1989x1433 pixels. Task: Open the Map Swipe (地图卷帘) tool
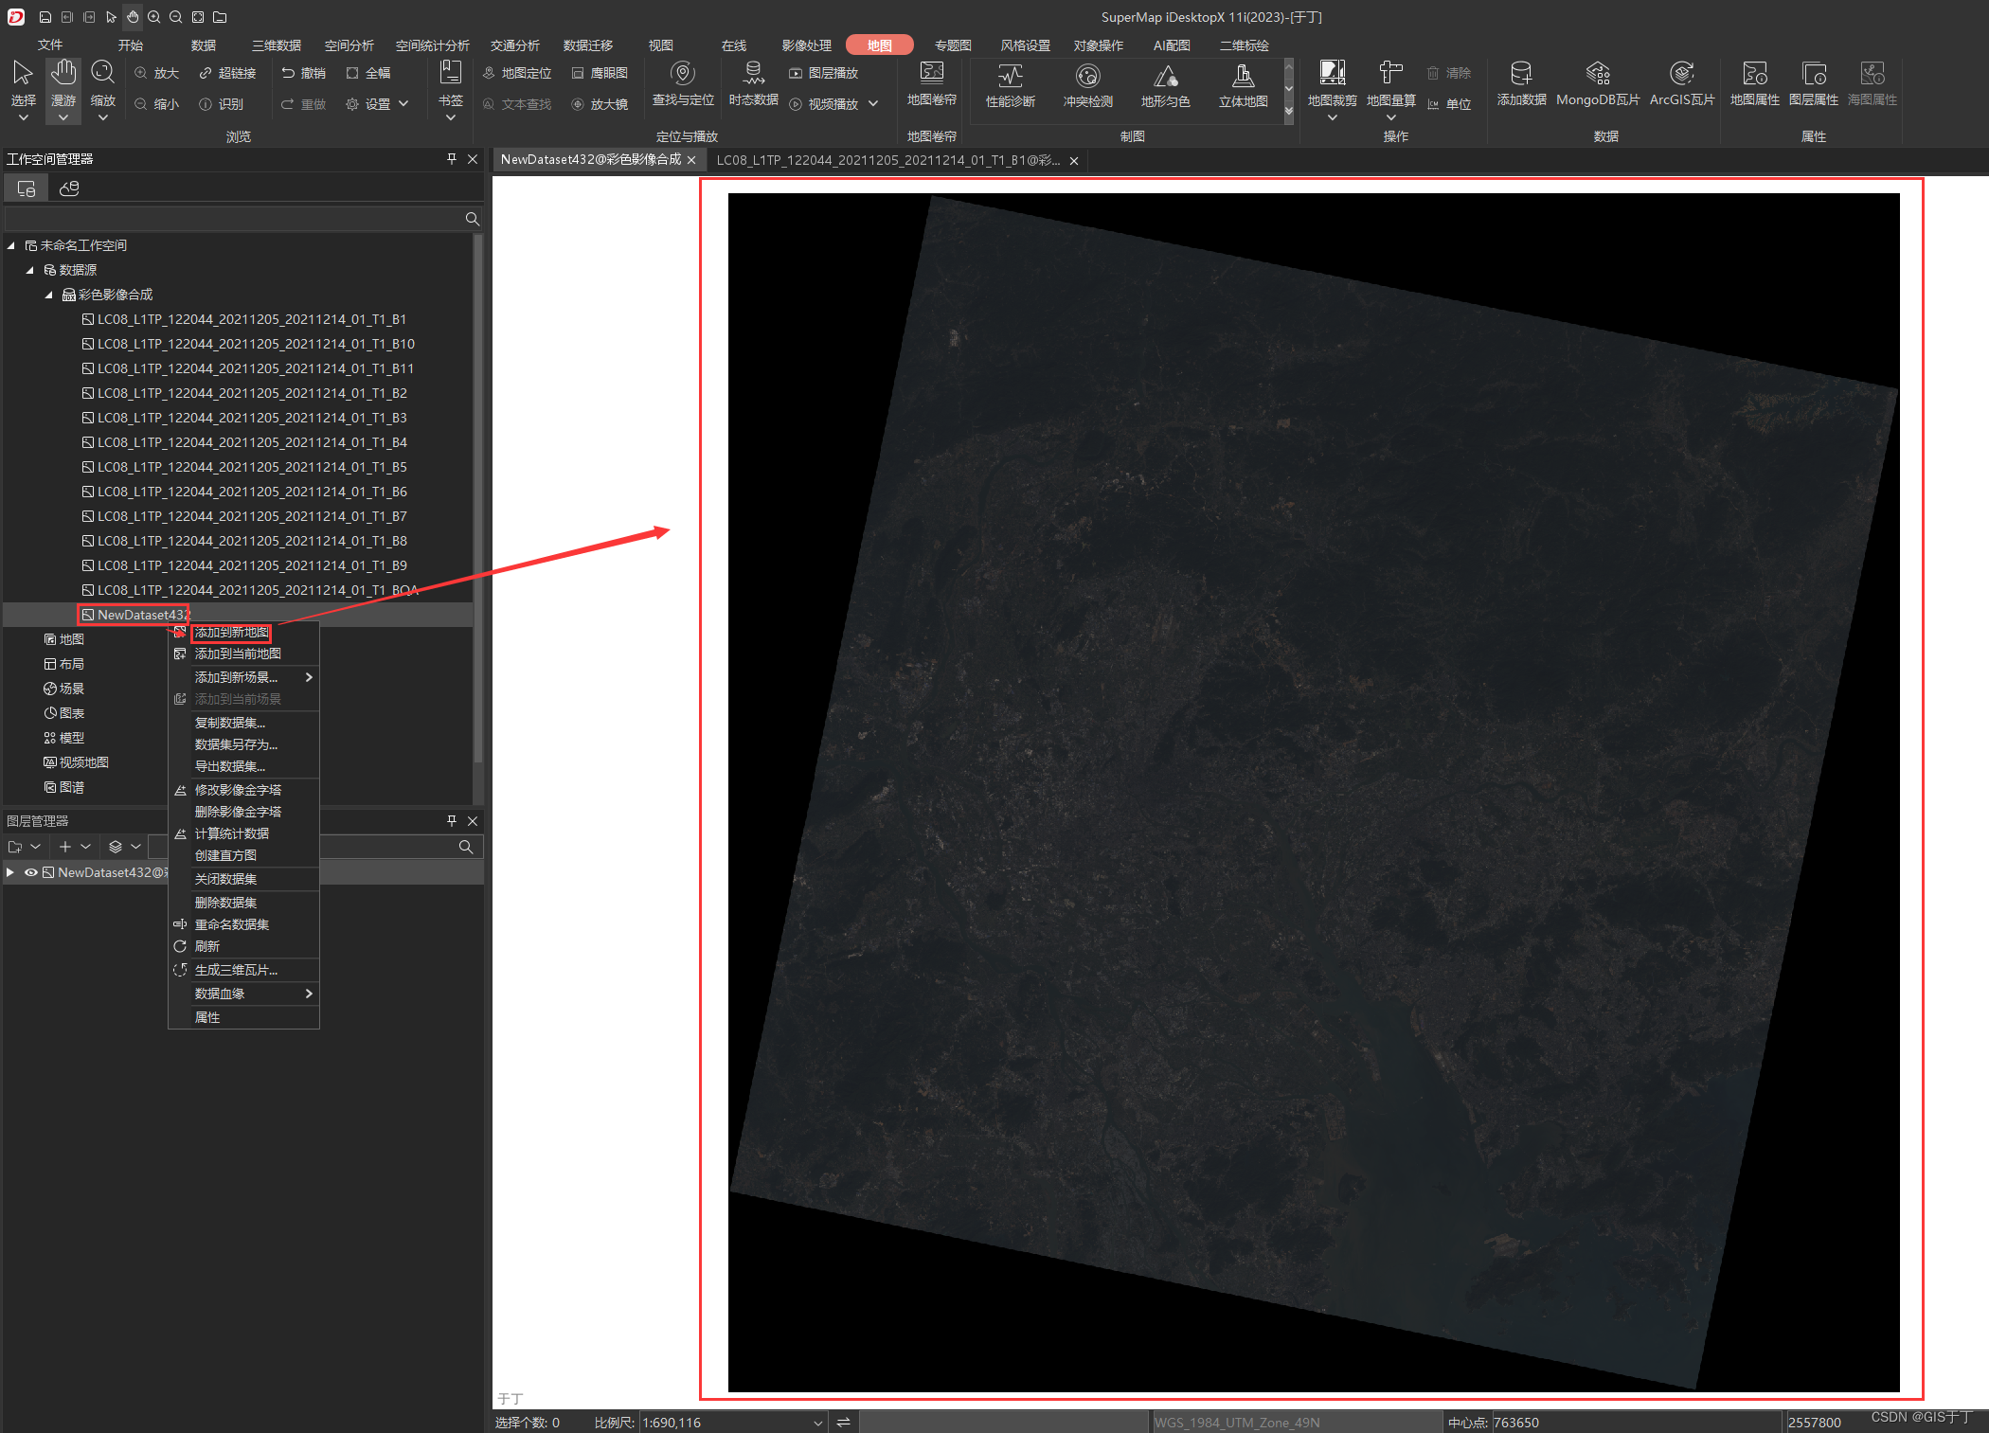coord(931,74)
